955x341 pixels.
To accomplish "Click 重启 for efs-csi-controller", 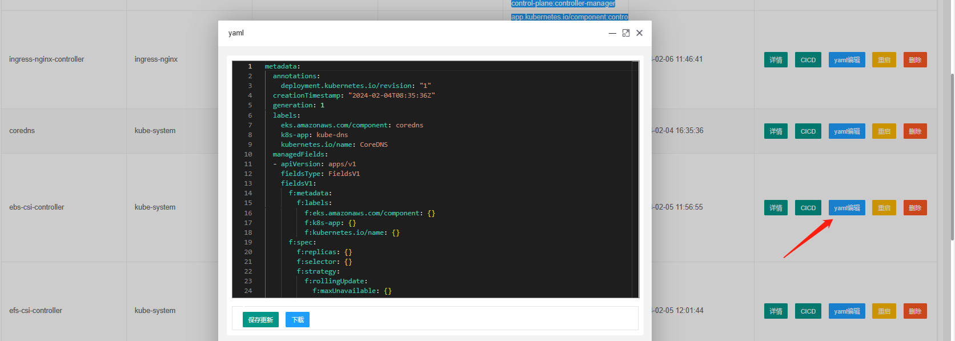I will pos(884,311).
